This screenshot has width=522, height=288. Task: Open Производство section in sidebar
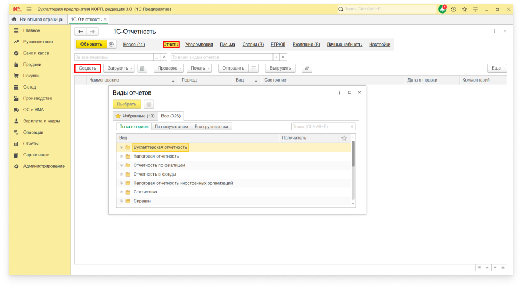coord(38,98)
